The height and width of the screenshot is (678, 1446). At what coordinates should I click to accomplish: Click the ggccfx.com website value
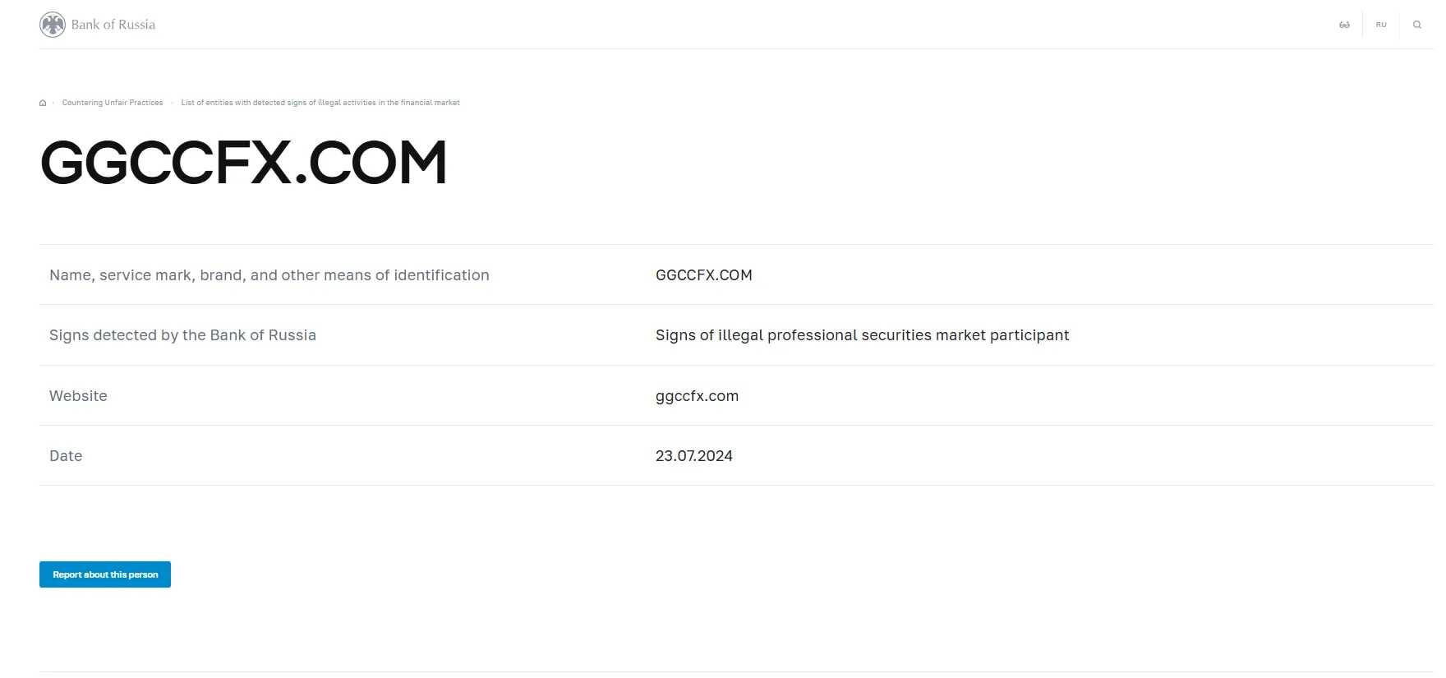[x=697, y=396]
